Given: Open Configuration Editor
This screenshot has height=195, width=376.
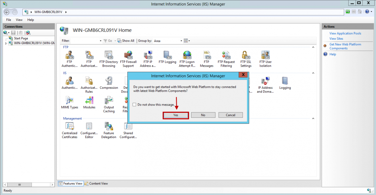Looking at the screenshot, I should click(x=89, y=130).
